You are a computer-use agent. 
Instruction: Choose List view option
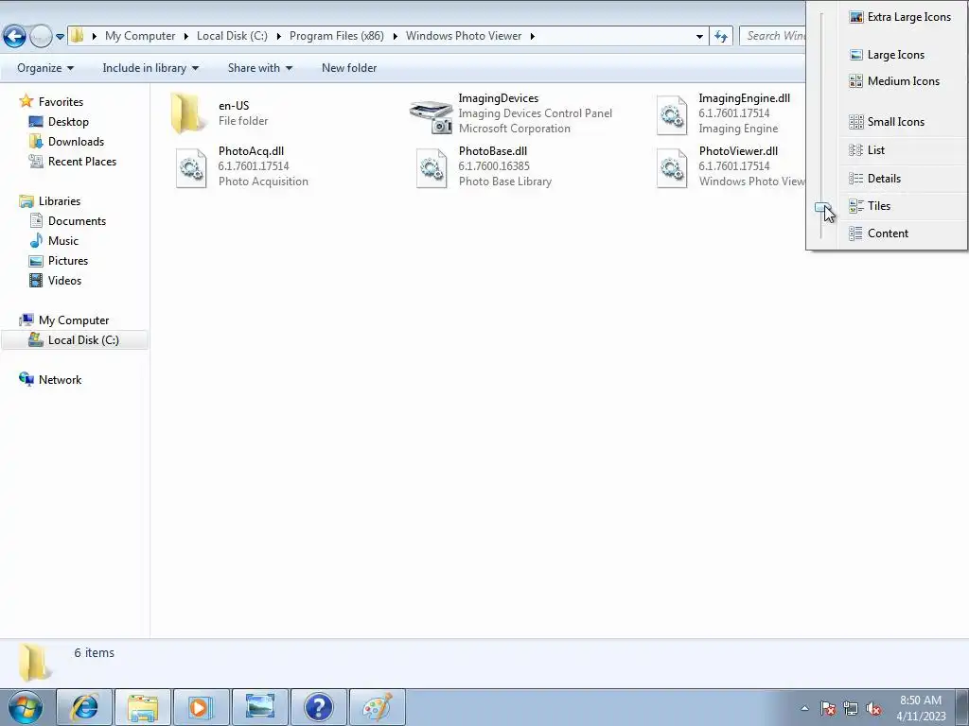click(x=903, y=150)
